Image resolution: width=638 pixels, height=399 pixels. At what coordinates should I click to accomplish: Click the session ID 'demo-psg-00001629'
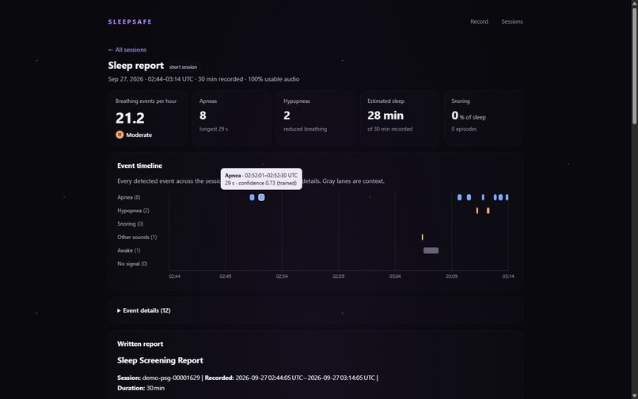pos(171,378)
